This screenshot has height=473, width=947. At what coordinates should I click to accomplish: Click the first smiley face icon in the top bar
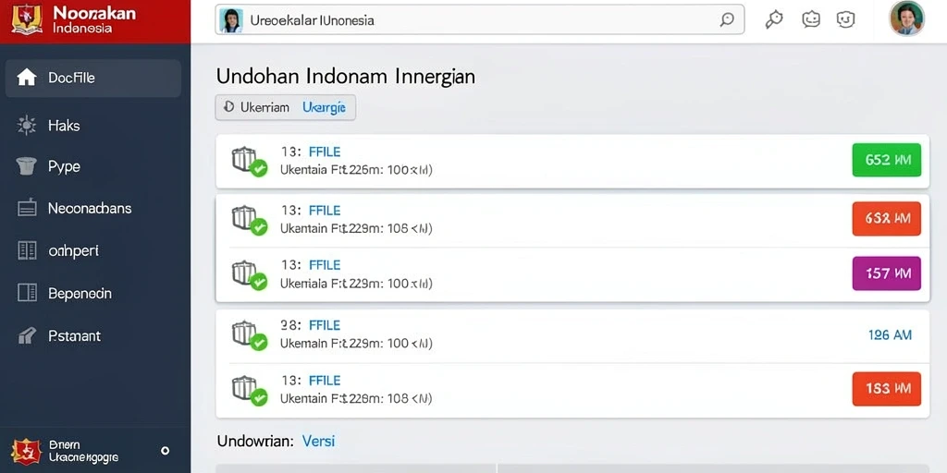[811, 19]
